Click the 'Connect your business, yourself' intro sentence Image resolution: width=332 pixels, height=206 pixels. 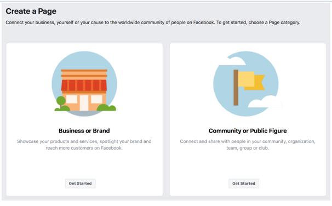(153, 22)
